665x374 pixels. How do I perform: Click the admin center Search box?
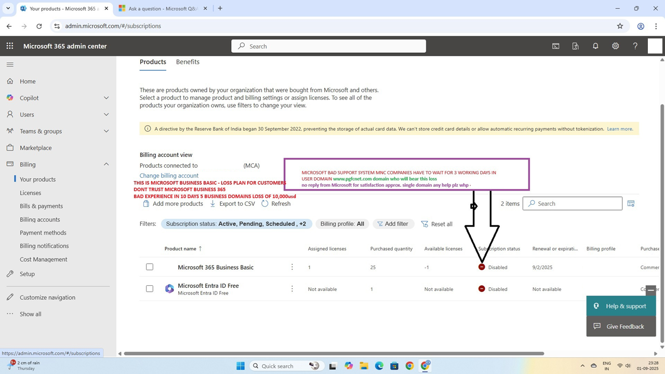point(328,46)
